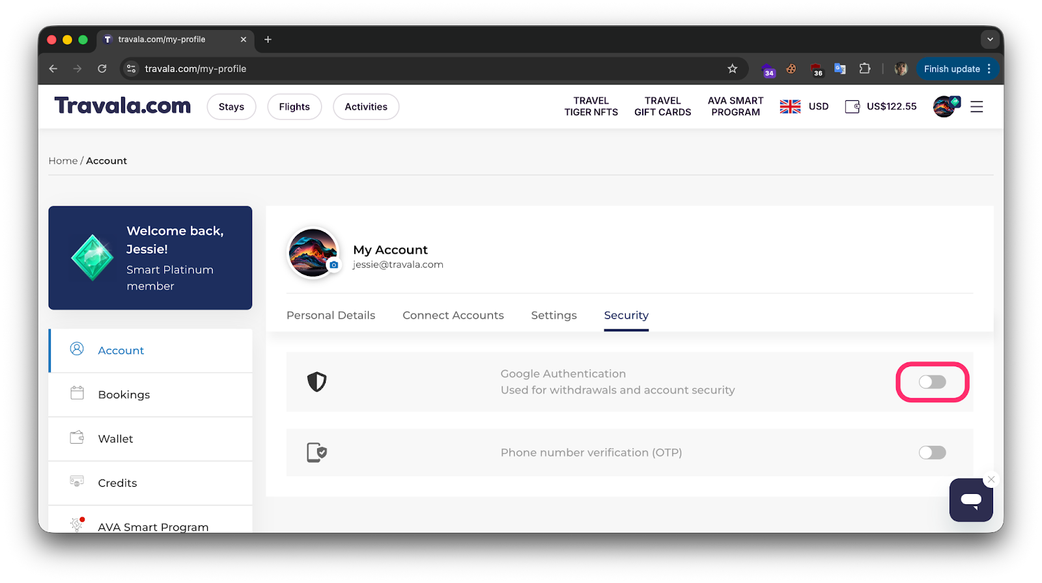Open Bookings in the sidebar
The height and width of the screenshot is (583, 1042).
pyautogui.click(x=150, y=395)
